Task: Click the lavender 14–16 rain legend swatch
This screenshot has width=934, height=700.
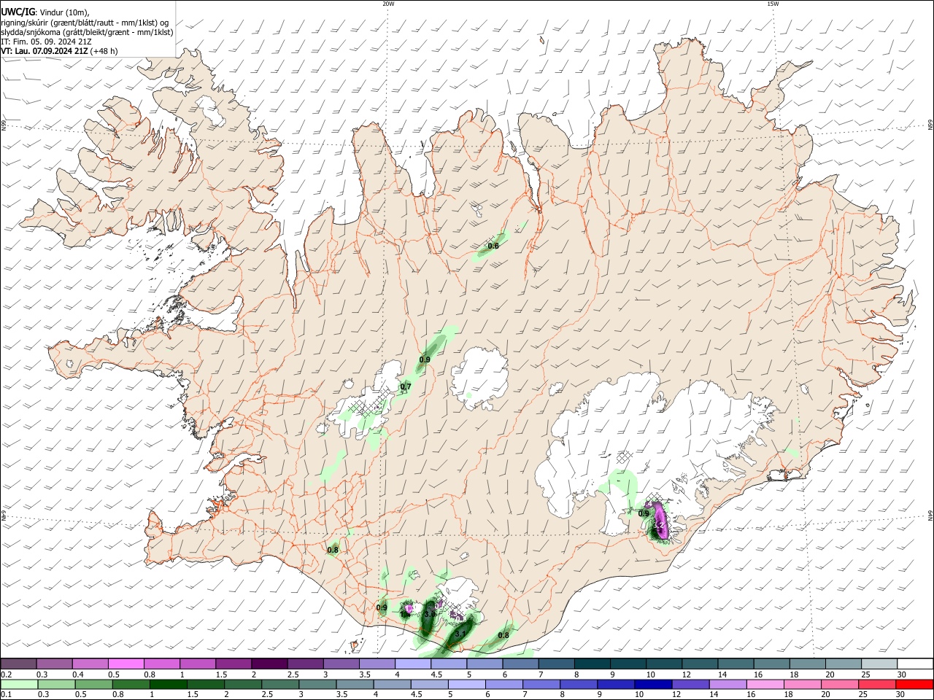Action: (x=727, y=684)
